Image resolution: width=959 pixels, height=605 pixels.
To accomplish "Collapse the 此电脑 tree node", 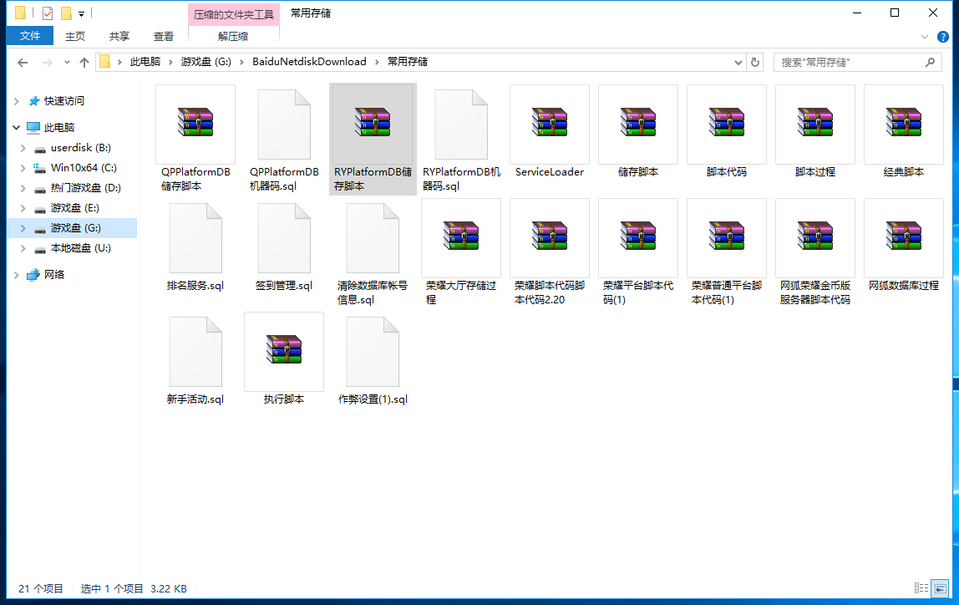I will pos(17,128).
